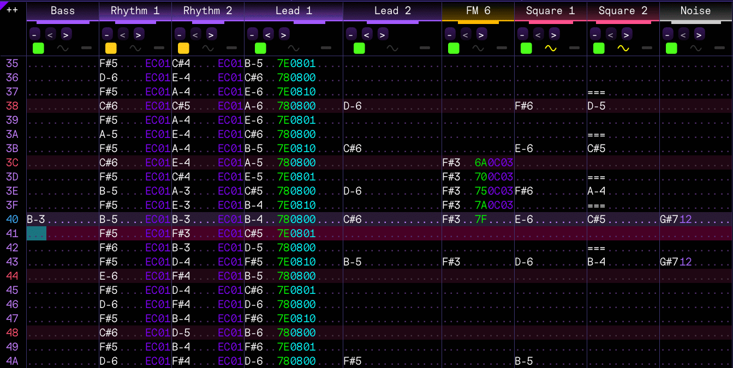Collapse the Lead 2 channel with minus button
This screenshot has height=368, width=733.
coord(351,34)
